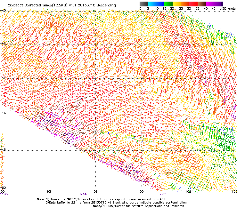Click the latitude label '-44'

point(3,78)
